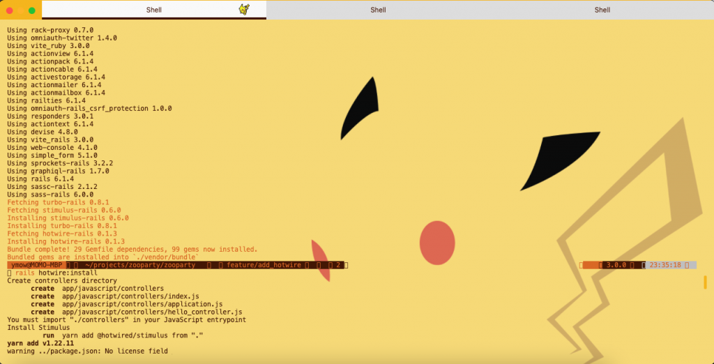
Task: Switch to the first Shell tab
Action: pos(154,10)
